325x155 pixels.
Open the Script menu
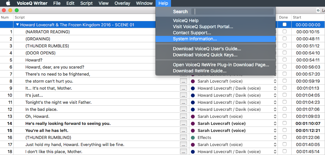pyautogui.click(x=86, y=3)
